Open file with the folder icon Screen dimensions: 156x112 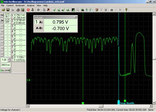[3, 10]
